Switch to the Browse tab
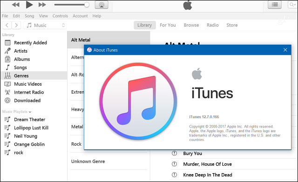298x182 pixels. coord(191,25)
